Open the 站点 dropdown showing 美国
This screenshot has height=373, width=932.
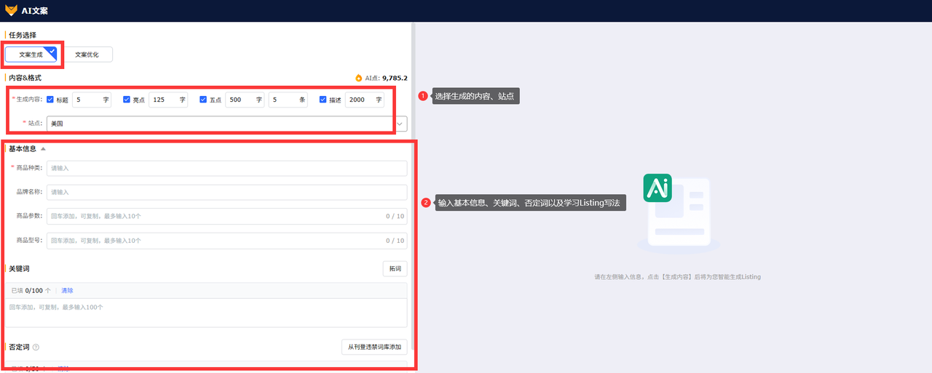click(226, 124)
